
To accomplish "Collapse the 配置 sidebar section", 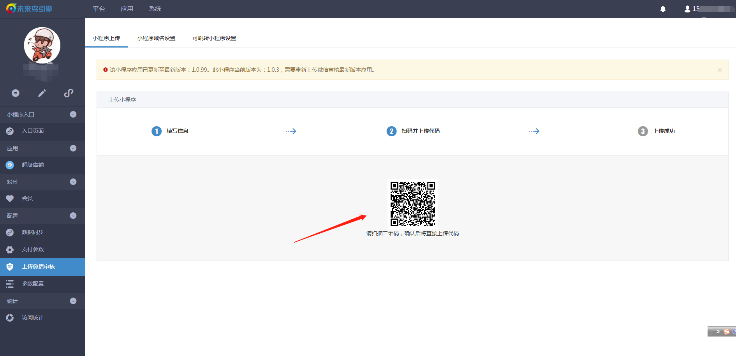I will tap(73, 216).
